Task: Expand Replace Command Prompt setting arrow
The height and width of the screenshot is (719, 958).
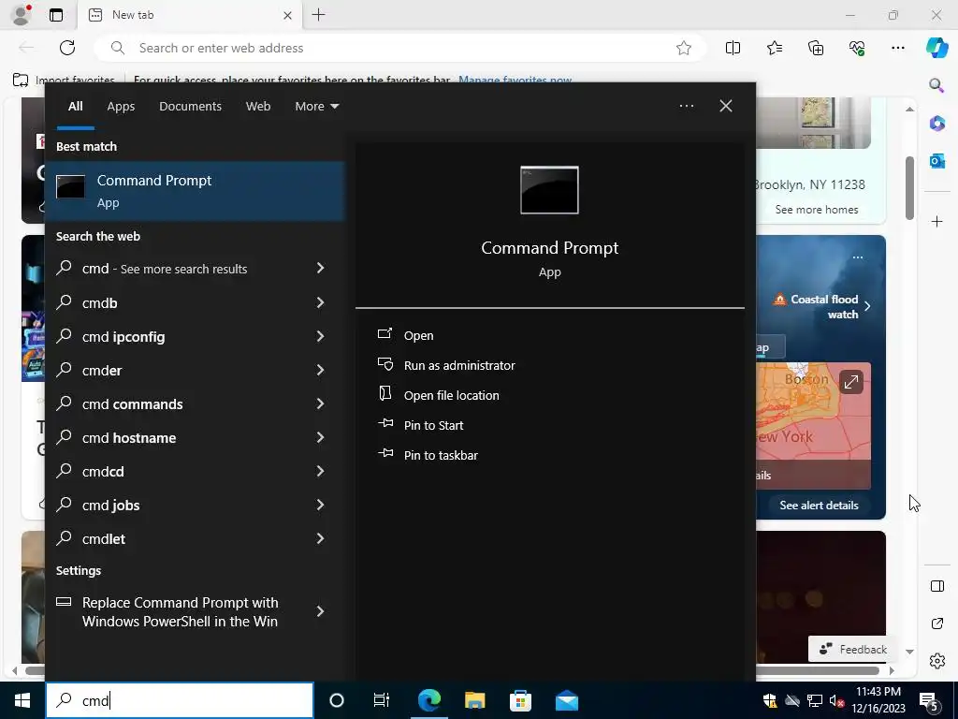Action: click(320, 610)
